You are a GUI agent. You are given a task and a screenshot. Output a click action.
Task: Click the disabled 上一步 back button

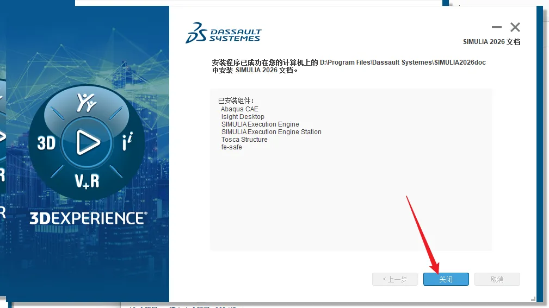pyautogui.click(x=395, y=279)
